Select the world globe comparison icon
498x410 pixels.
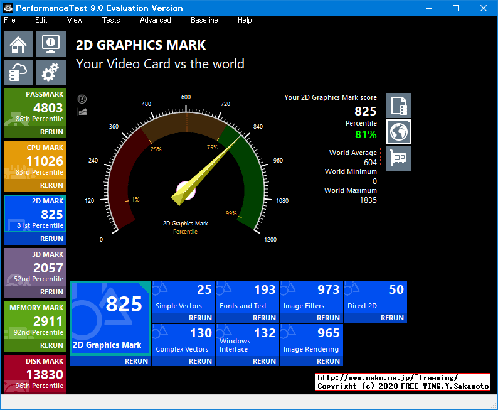click(399, 132)
